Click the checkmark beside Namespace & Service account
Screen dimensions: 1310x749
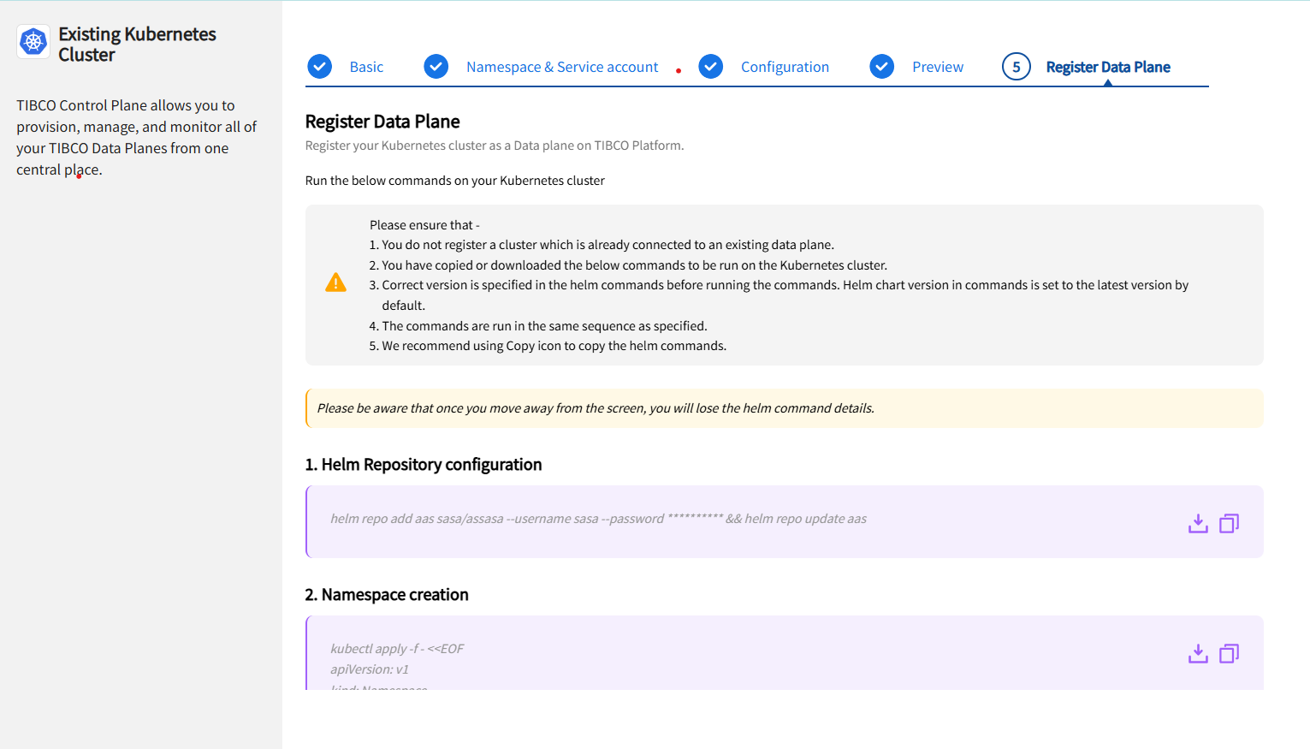pyautogui.click(x=436, y=67)
